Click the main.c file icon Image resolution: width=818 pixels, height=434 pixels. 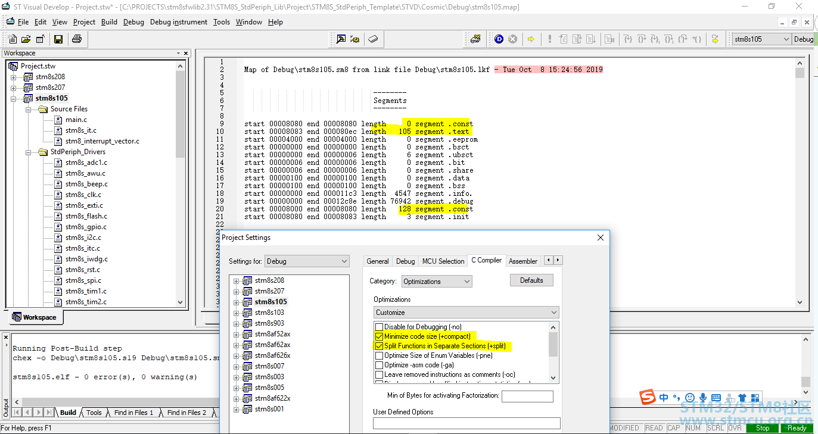click(58, 120)
